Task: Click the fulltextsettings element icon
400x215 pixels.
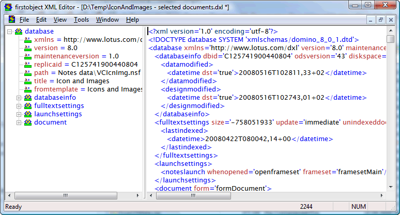Action: pyautogui.click(x=28, y=106)
